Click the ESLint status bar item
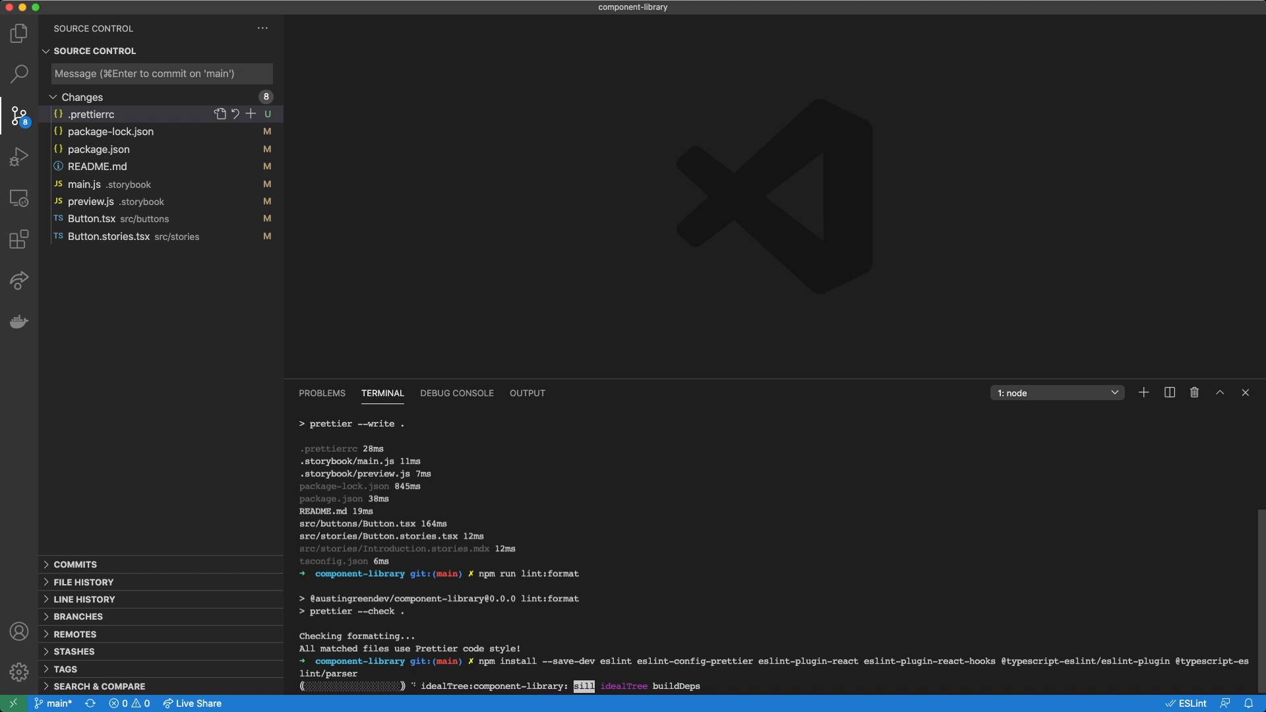The width and height of the screenshot is (1266, 712). pyautogui.click(x=1186, y=703)
